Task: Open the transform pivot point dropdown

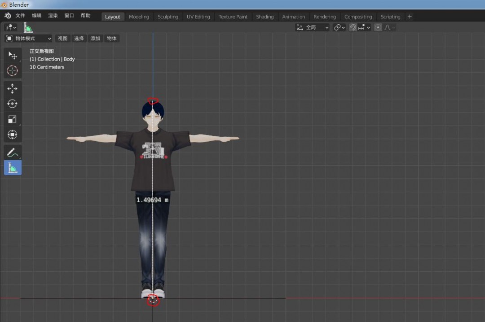Action: point(339,27)
